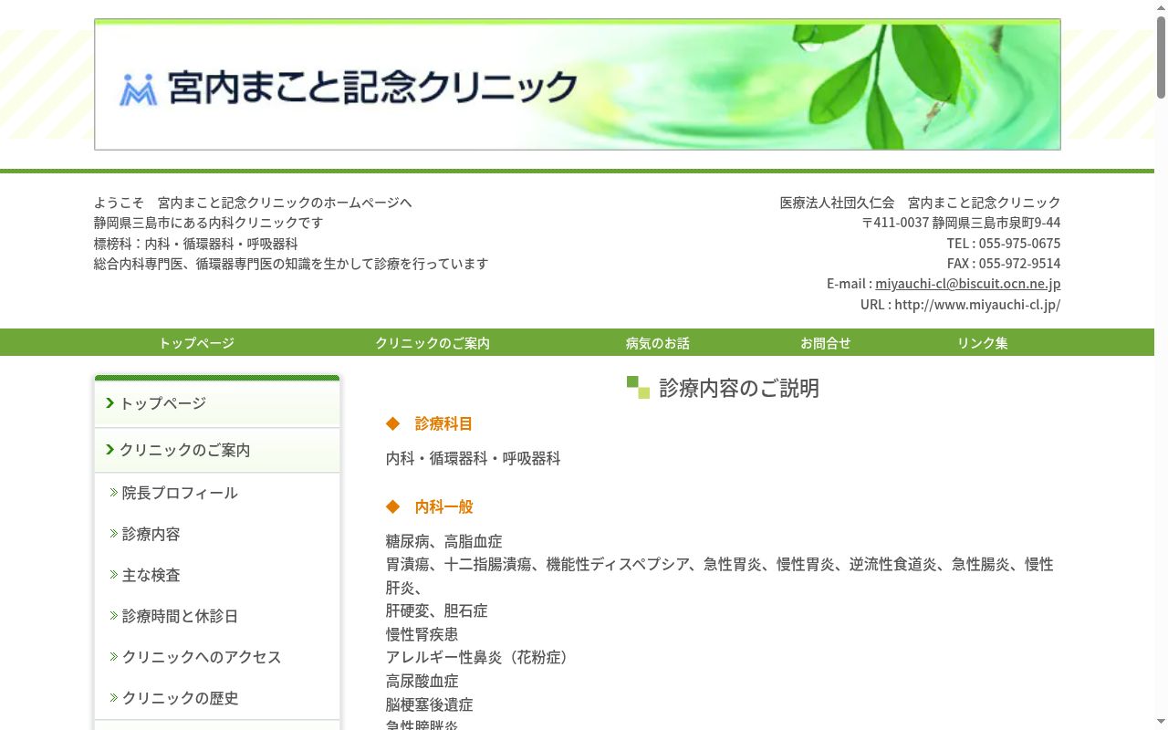Click the 内科一般 section heading
This screenshot has height=730, width=1168.
coord(443,506)
